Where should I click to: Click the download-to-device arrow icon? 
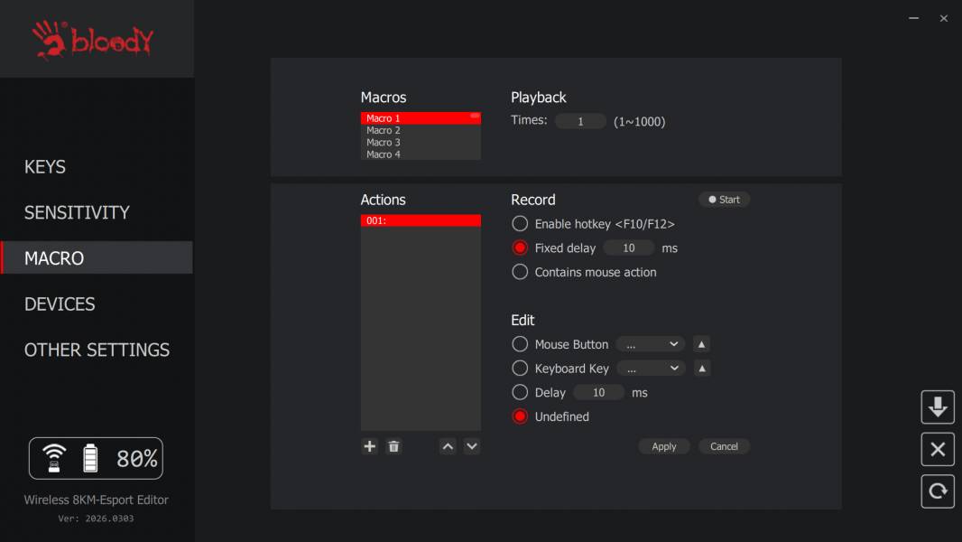coord(938,407)
